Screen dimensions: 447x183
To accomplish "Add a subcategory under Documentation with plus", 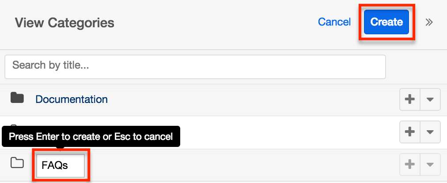I will pyautogui.click(x=410, y=99).
